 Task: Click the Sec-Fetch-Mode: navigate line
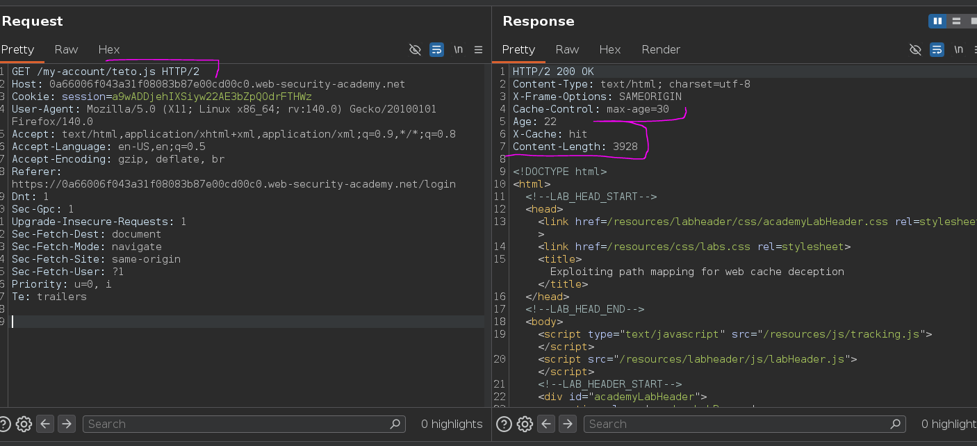coord(86,247)
